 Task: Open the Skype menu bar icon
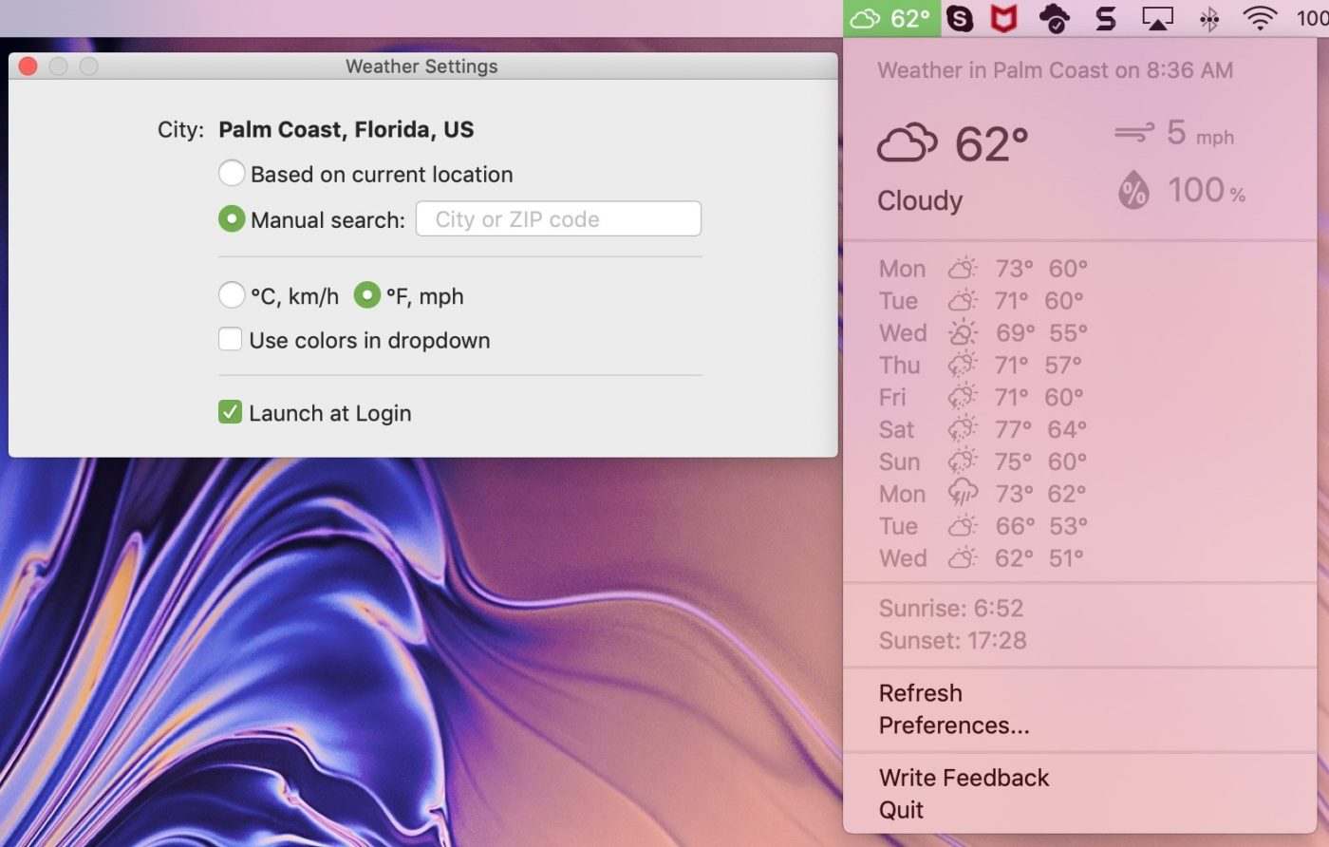960,19
